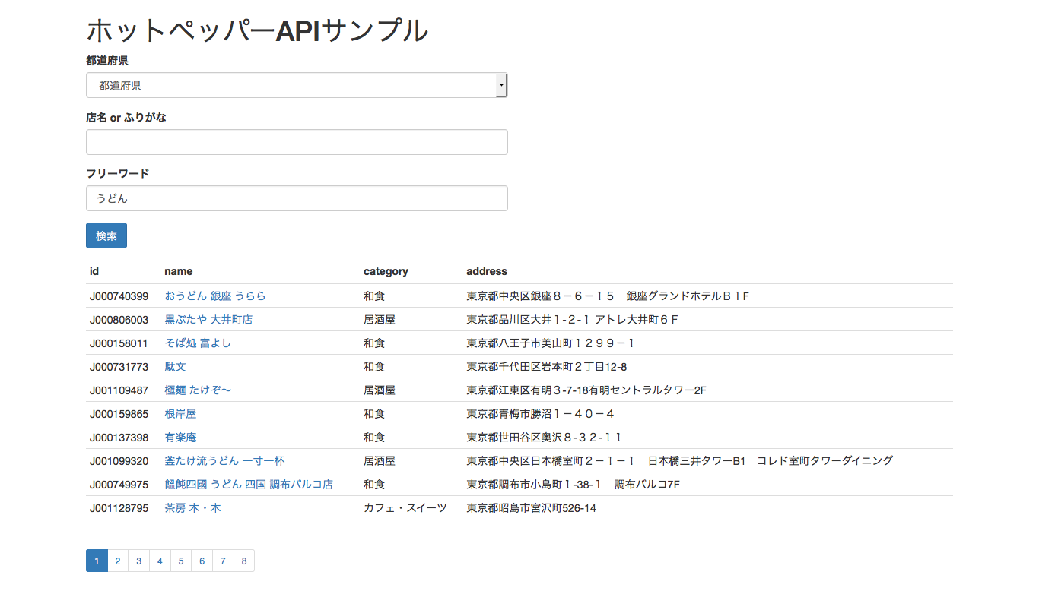1039x591 pixels.
Task: Click the フリーワード field label
Action: point(118,173)
